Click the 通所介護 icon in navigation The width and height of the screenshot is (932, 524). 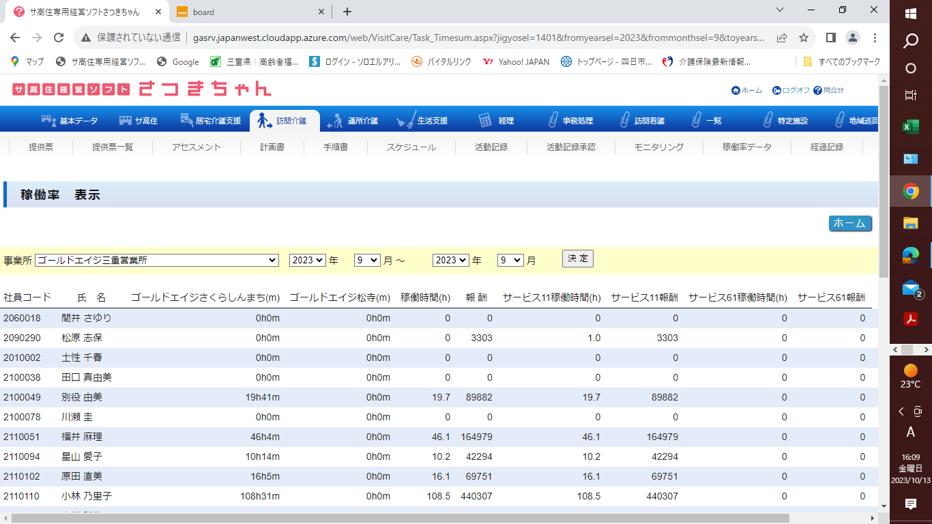(334, 121)
